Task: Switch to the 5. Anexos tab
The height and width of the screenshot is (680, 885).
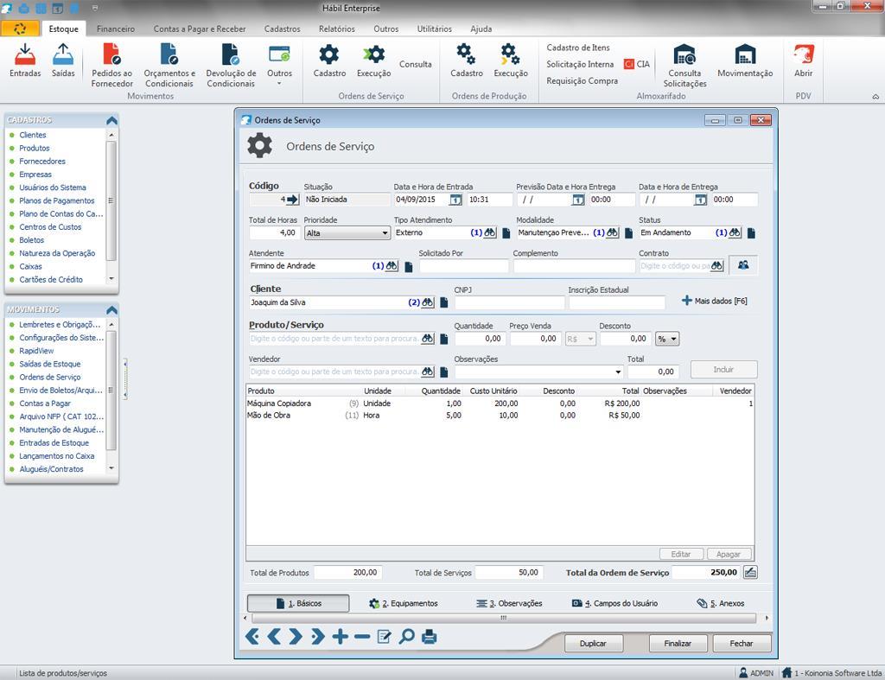Action: 721,603
